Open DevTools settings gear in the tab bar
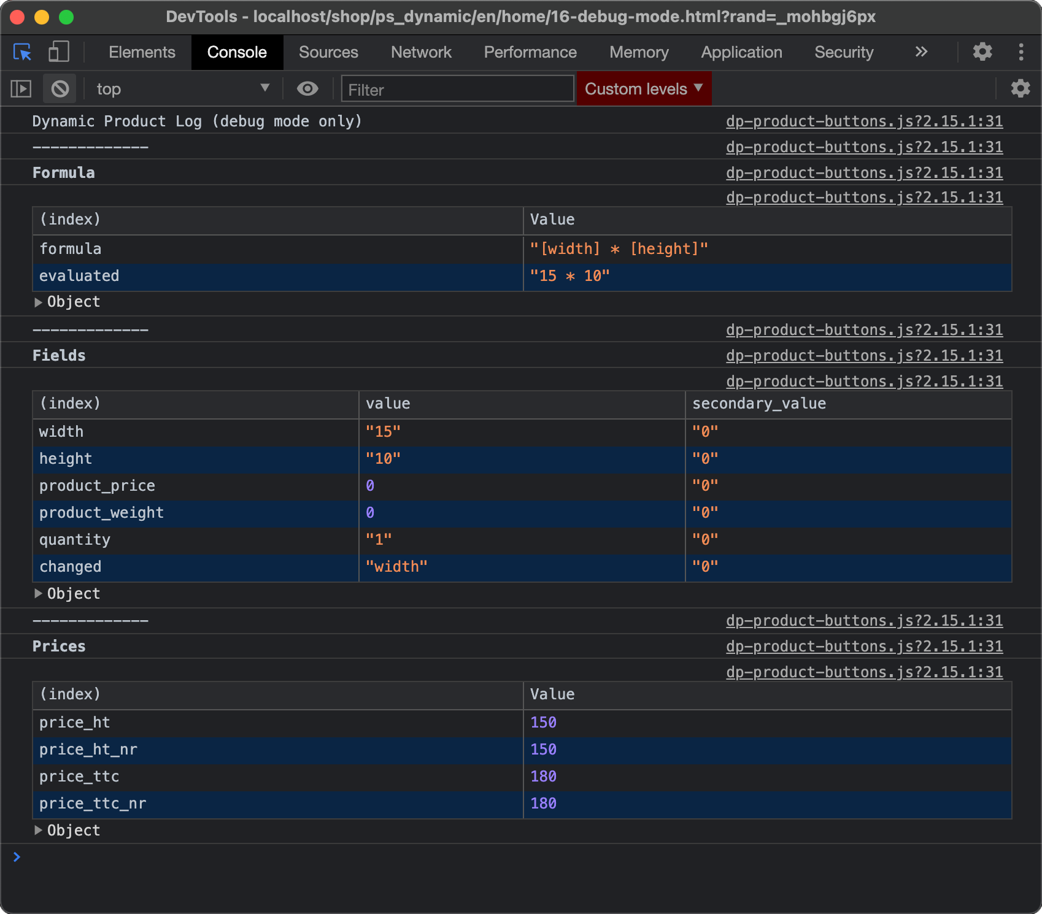Image resolution: width=1042 pixels, height=914 pixels. [982, 52]
